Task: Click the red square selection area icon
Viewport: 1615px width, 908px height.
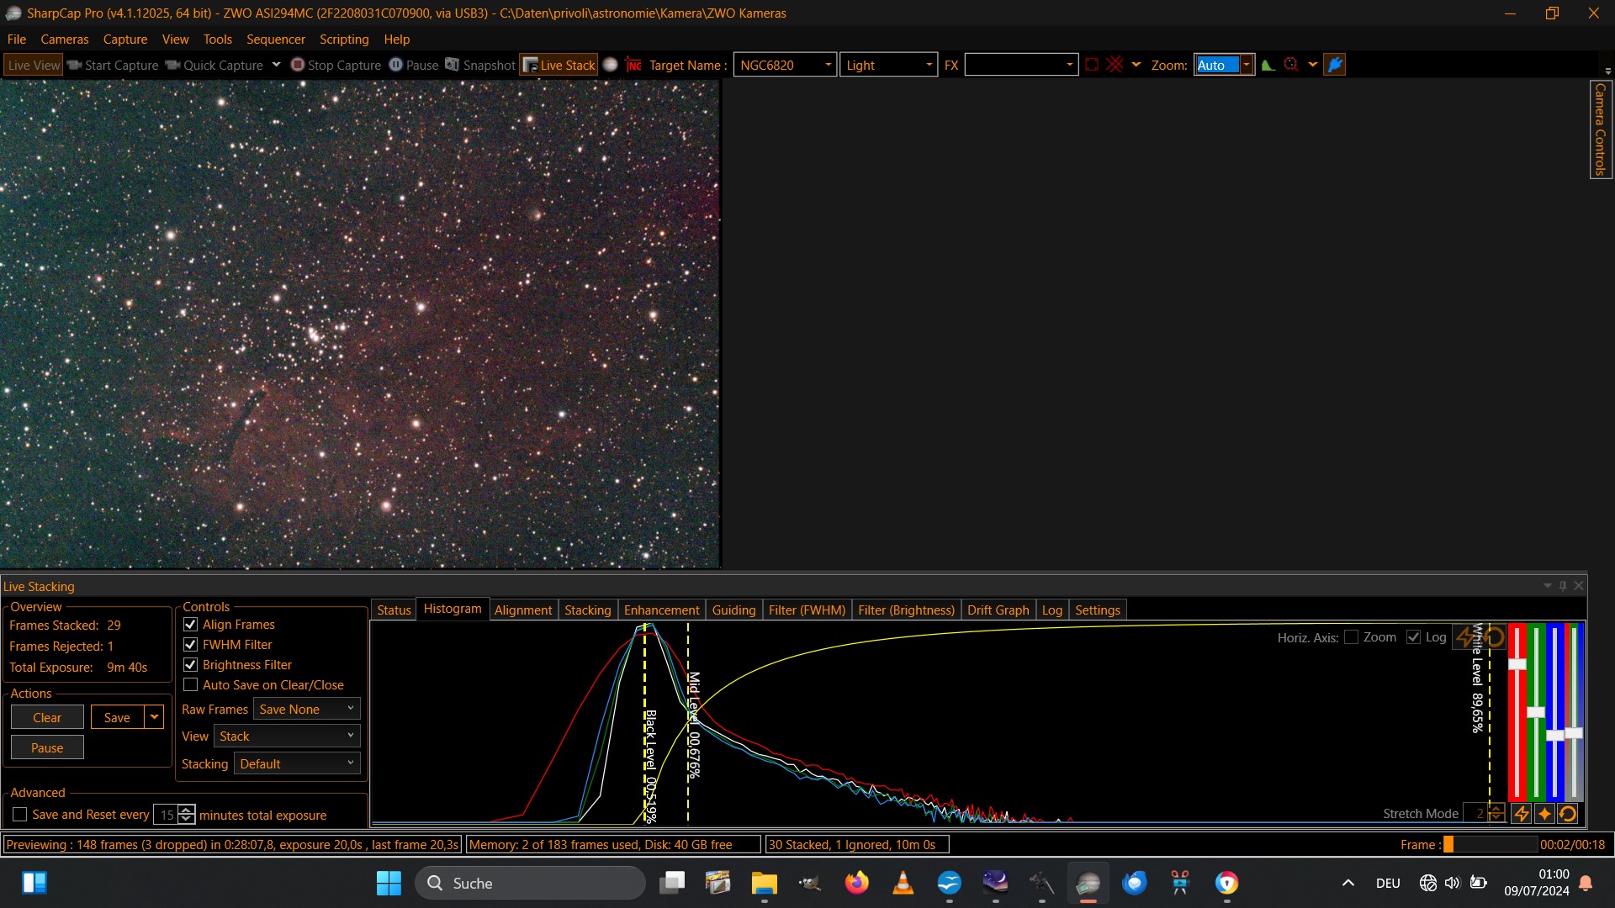Action: click(x=1092, y=65)
